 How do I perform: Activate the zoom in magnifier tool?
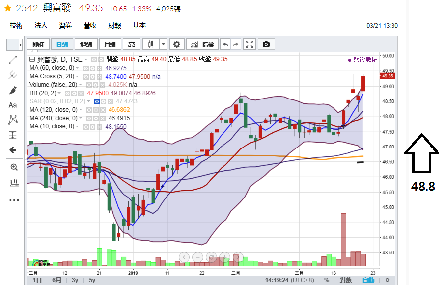pyautogui.click(x=14, y=167)
